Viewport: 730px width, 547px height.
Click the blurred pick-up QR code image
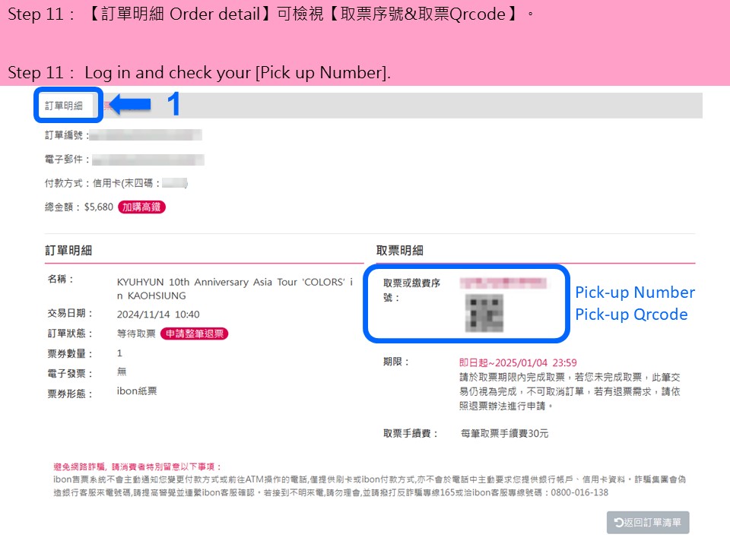click(484, 312)
